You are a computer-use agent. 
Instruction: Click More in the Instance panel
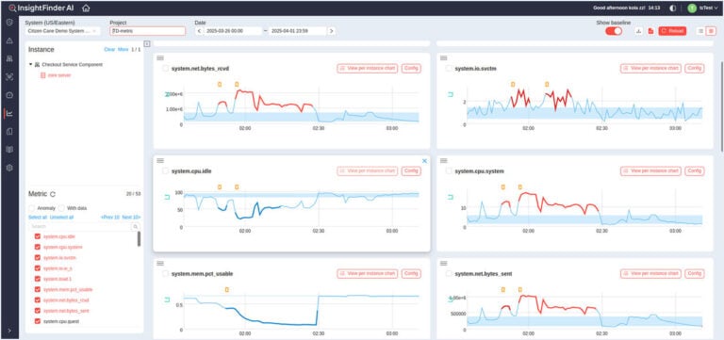(123, 49)
